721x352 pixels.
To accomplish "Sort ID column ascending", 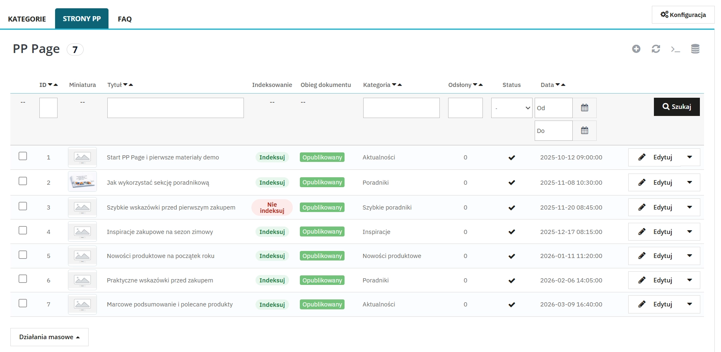I will click(55, 84).
